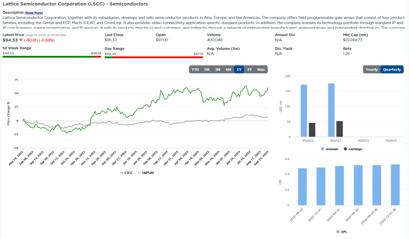Viewport: 409px width, 239px height.
Task: Switch financials to Yearly view
Action: (x=371, y=69)
